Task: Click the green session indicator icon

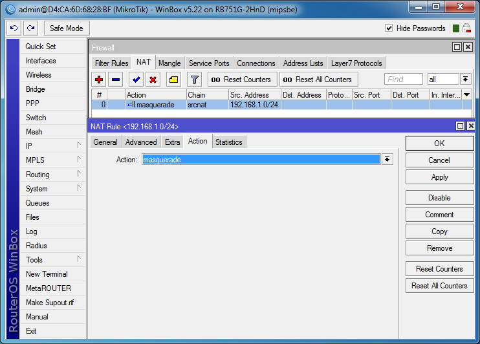Action: (x=456, y=28)
